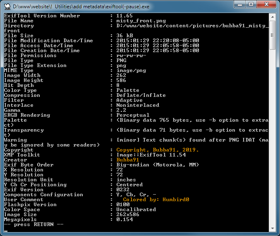
Task: Click the press RETURN prompt line
Action: 34,224
